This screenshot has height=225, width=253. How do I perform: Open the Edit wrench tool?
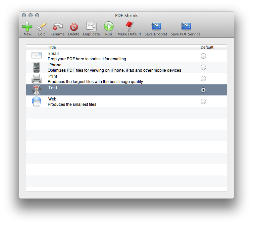pos(42,26)
